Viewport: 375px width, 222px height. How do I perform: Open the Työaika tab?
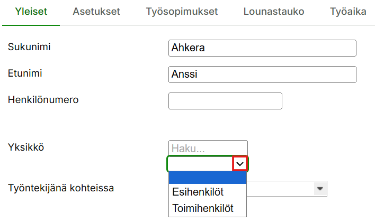(347, 12)
